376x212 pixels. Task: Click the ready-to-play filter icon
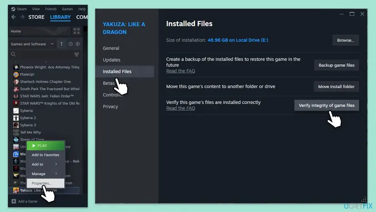tap(78, 44)
